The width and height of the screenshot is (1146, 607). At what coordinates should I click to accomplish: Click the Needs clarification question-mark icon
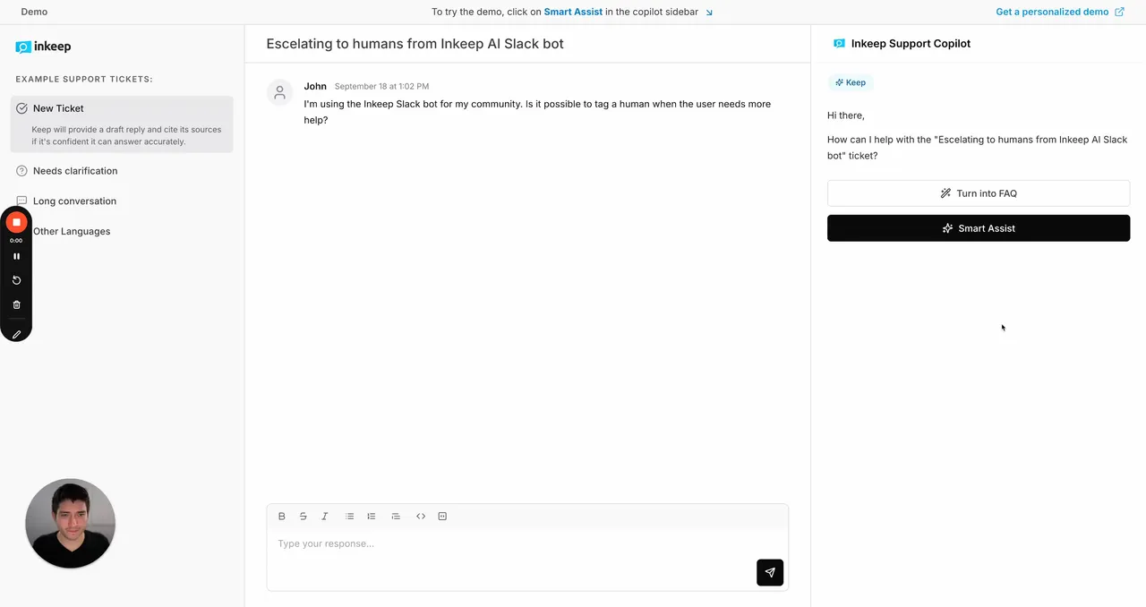click(21, 171)
